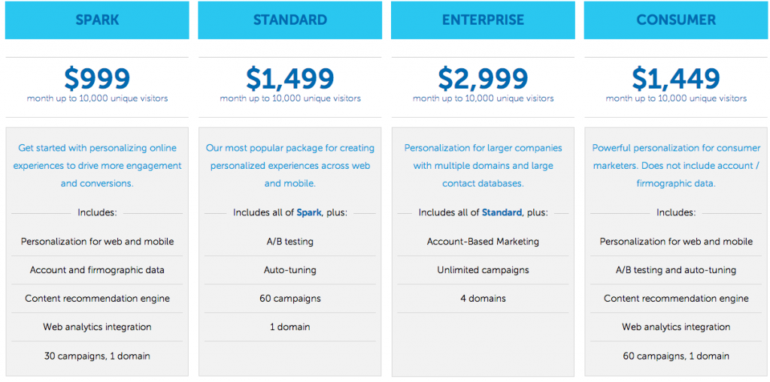The height and width of the screenshot is (382, 770).
Task: Click the $999 Spark price
Action: click(x=97, y=79)
